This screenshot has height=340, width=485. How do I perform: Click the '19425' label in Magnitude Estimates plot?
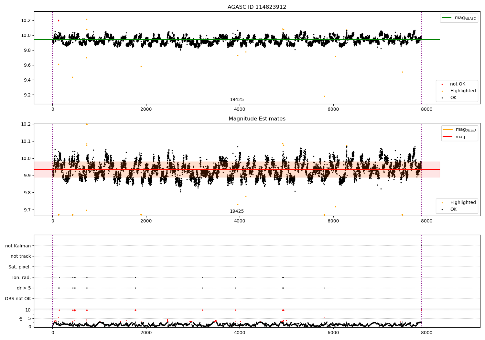(x=237, y=211)
